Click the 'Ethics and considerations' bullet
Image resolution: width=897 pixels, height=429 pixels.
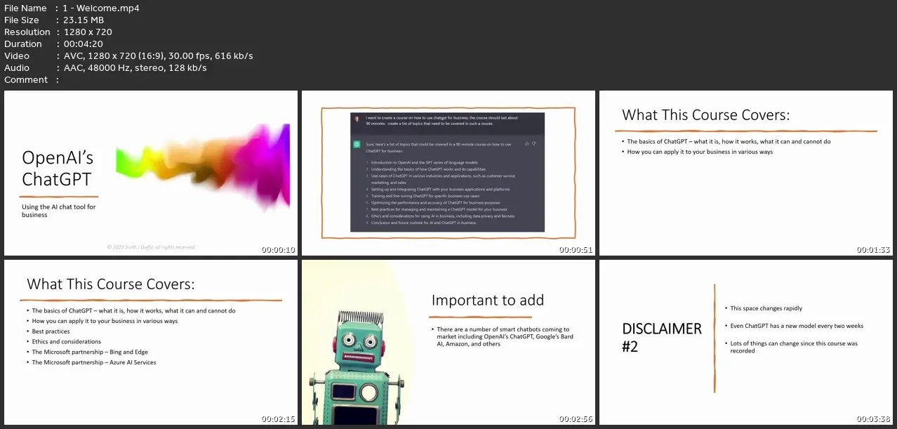[67, 342]
